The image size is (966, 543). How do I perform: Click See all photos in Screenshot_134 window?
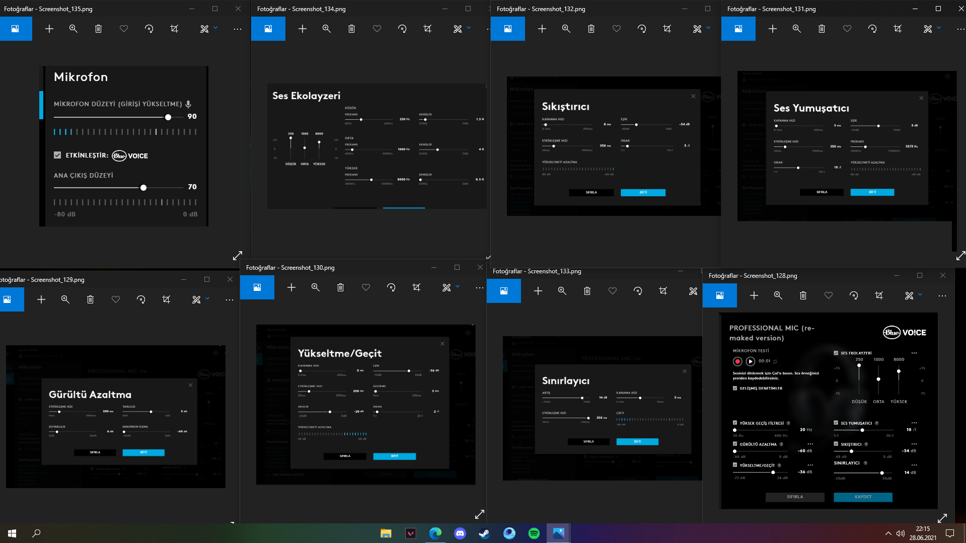click(x=268, y=29)
